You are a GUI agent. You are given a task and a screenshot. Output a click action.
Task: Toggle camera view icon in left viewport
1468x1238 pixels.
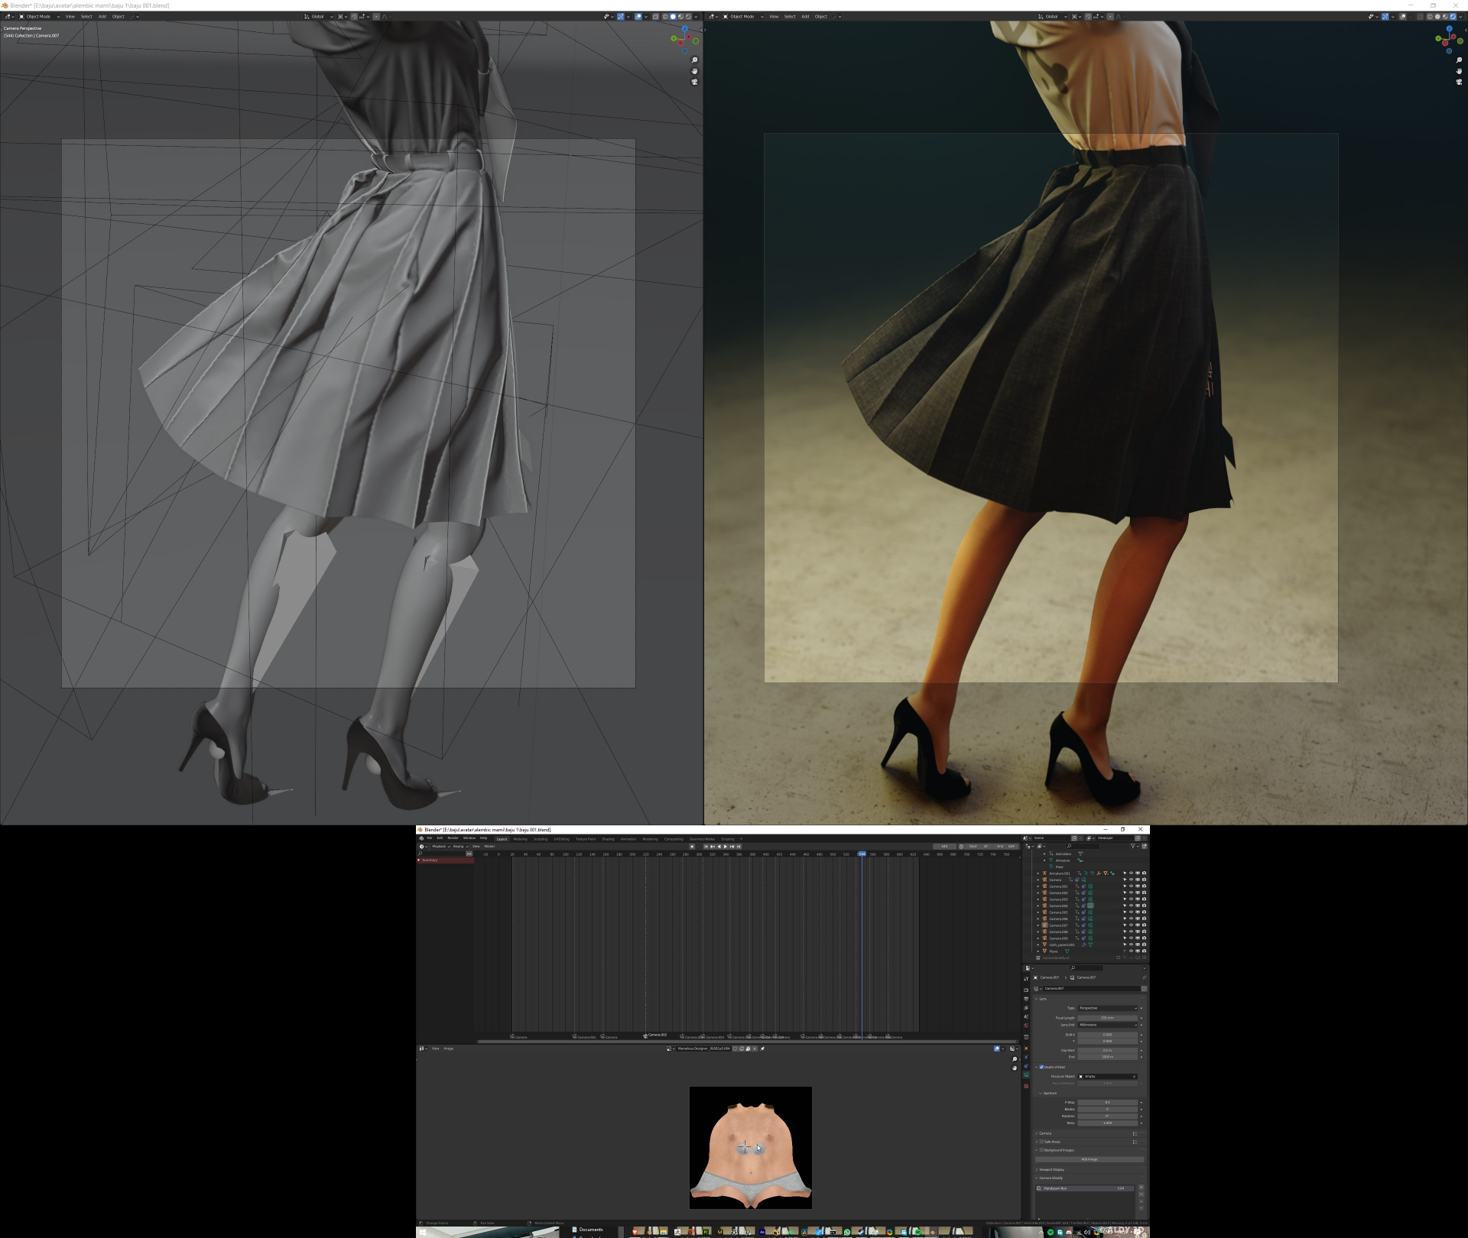pos(694,82)
